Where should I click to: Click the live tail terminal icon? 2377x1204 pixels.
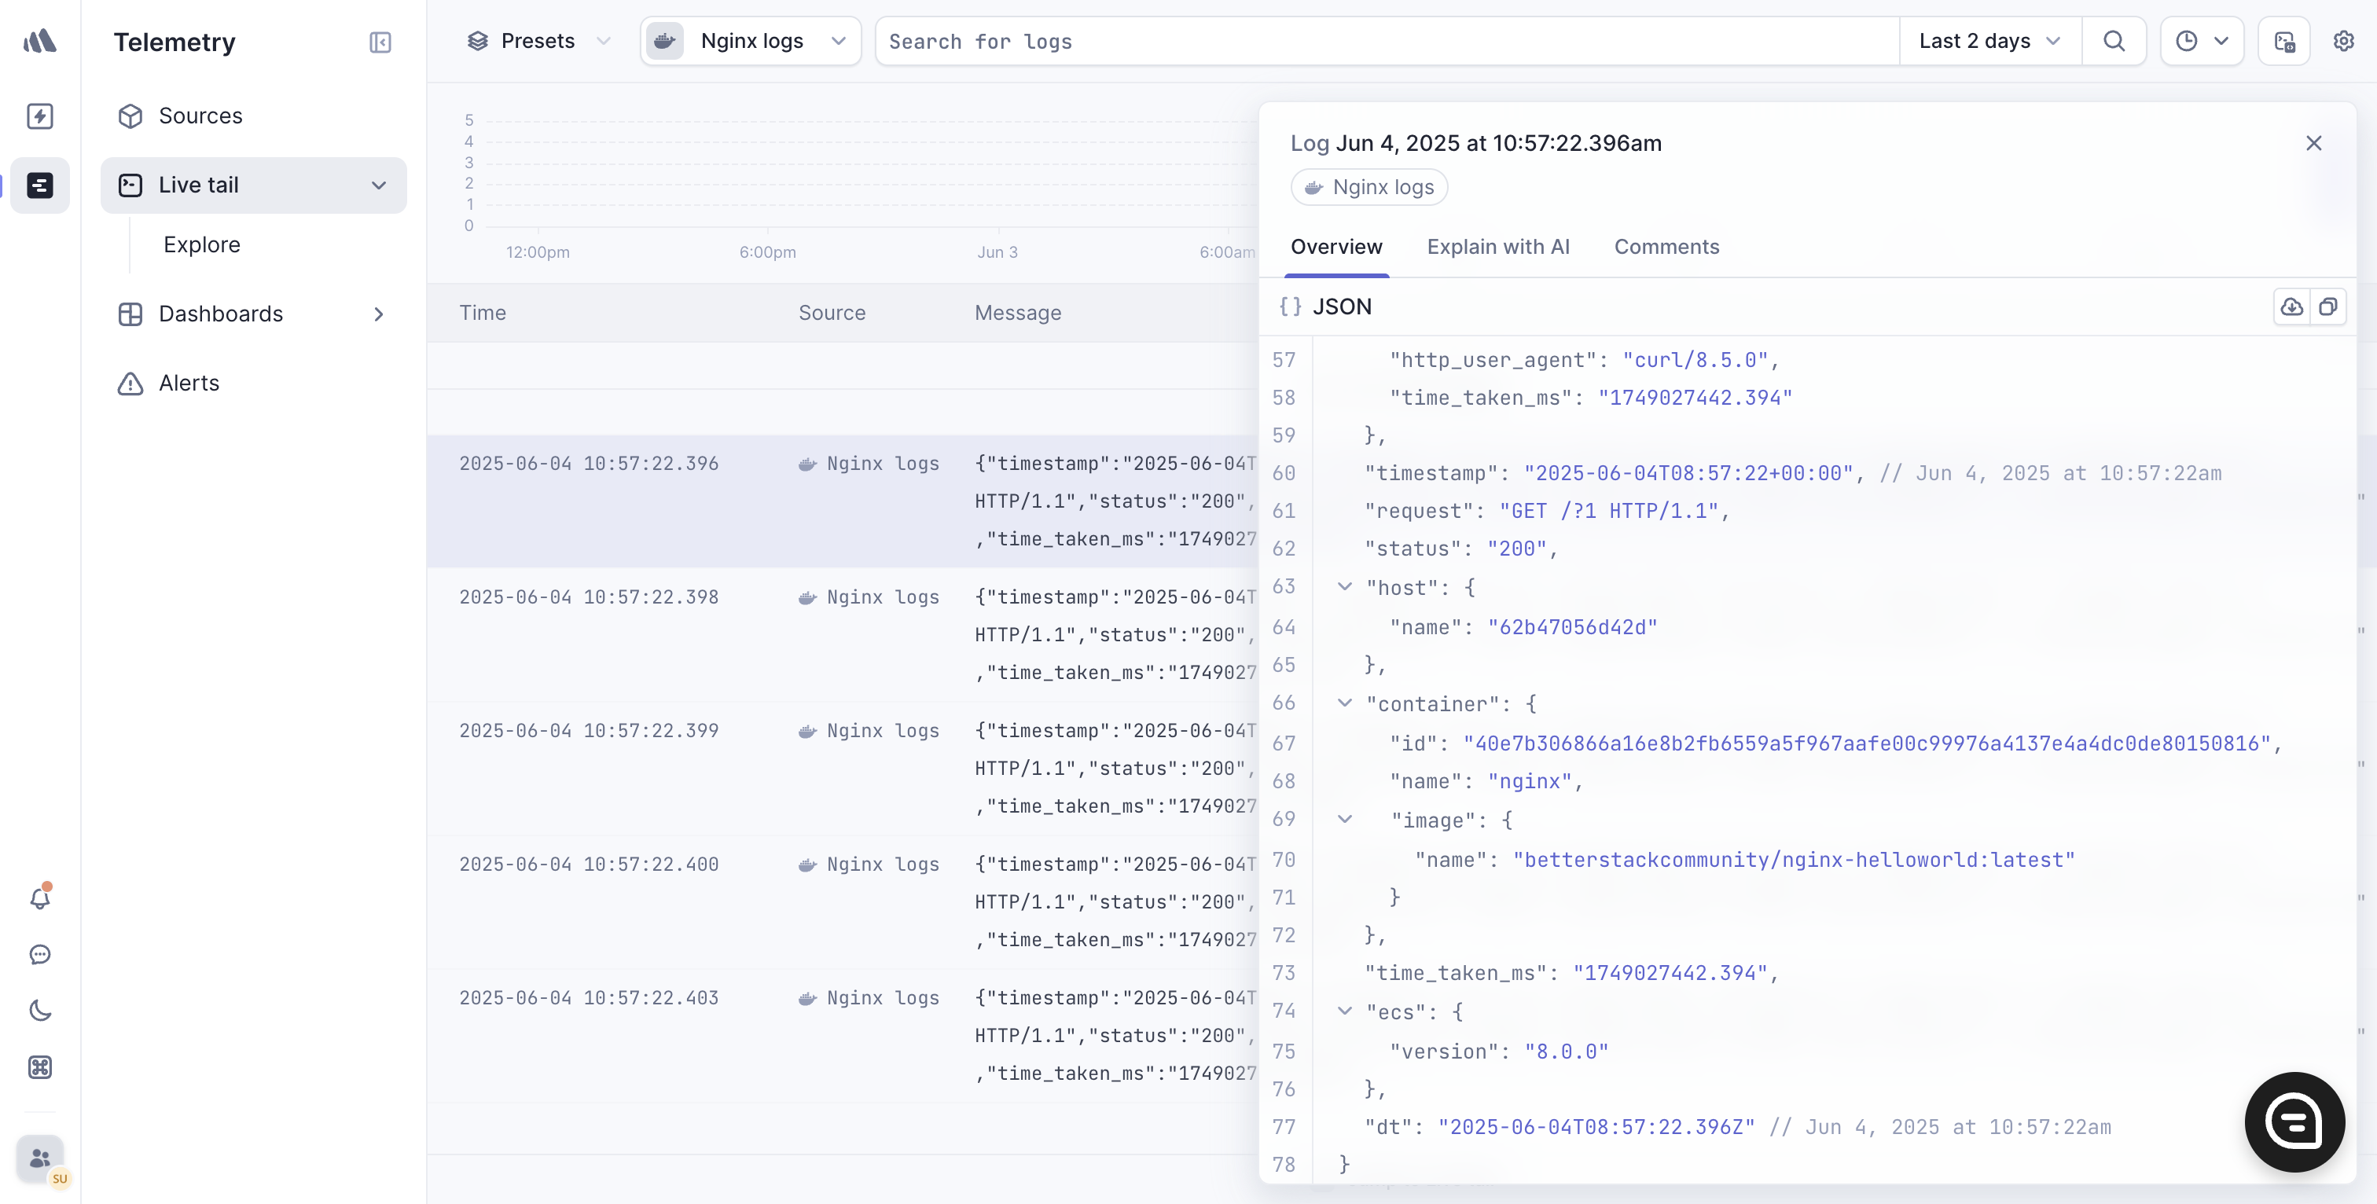coord(2283,41)
